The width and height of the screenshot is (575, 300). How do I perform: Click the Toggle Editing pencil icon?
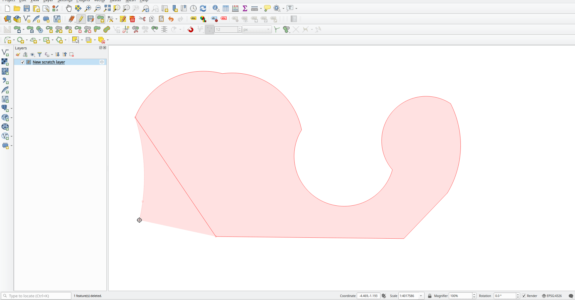point(81,19)
